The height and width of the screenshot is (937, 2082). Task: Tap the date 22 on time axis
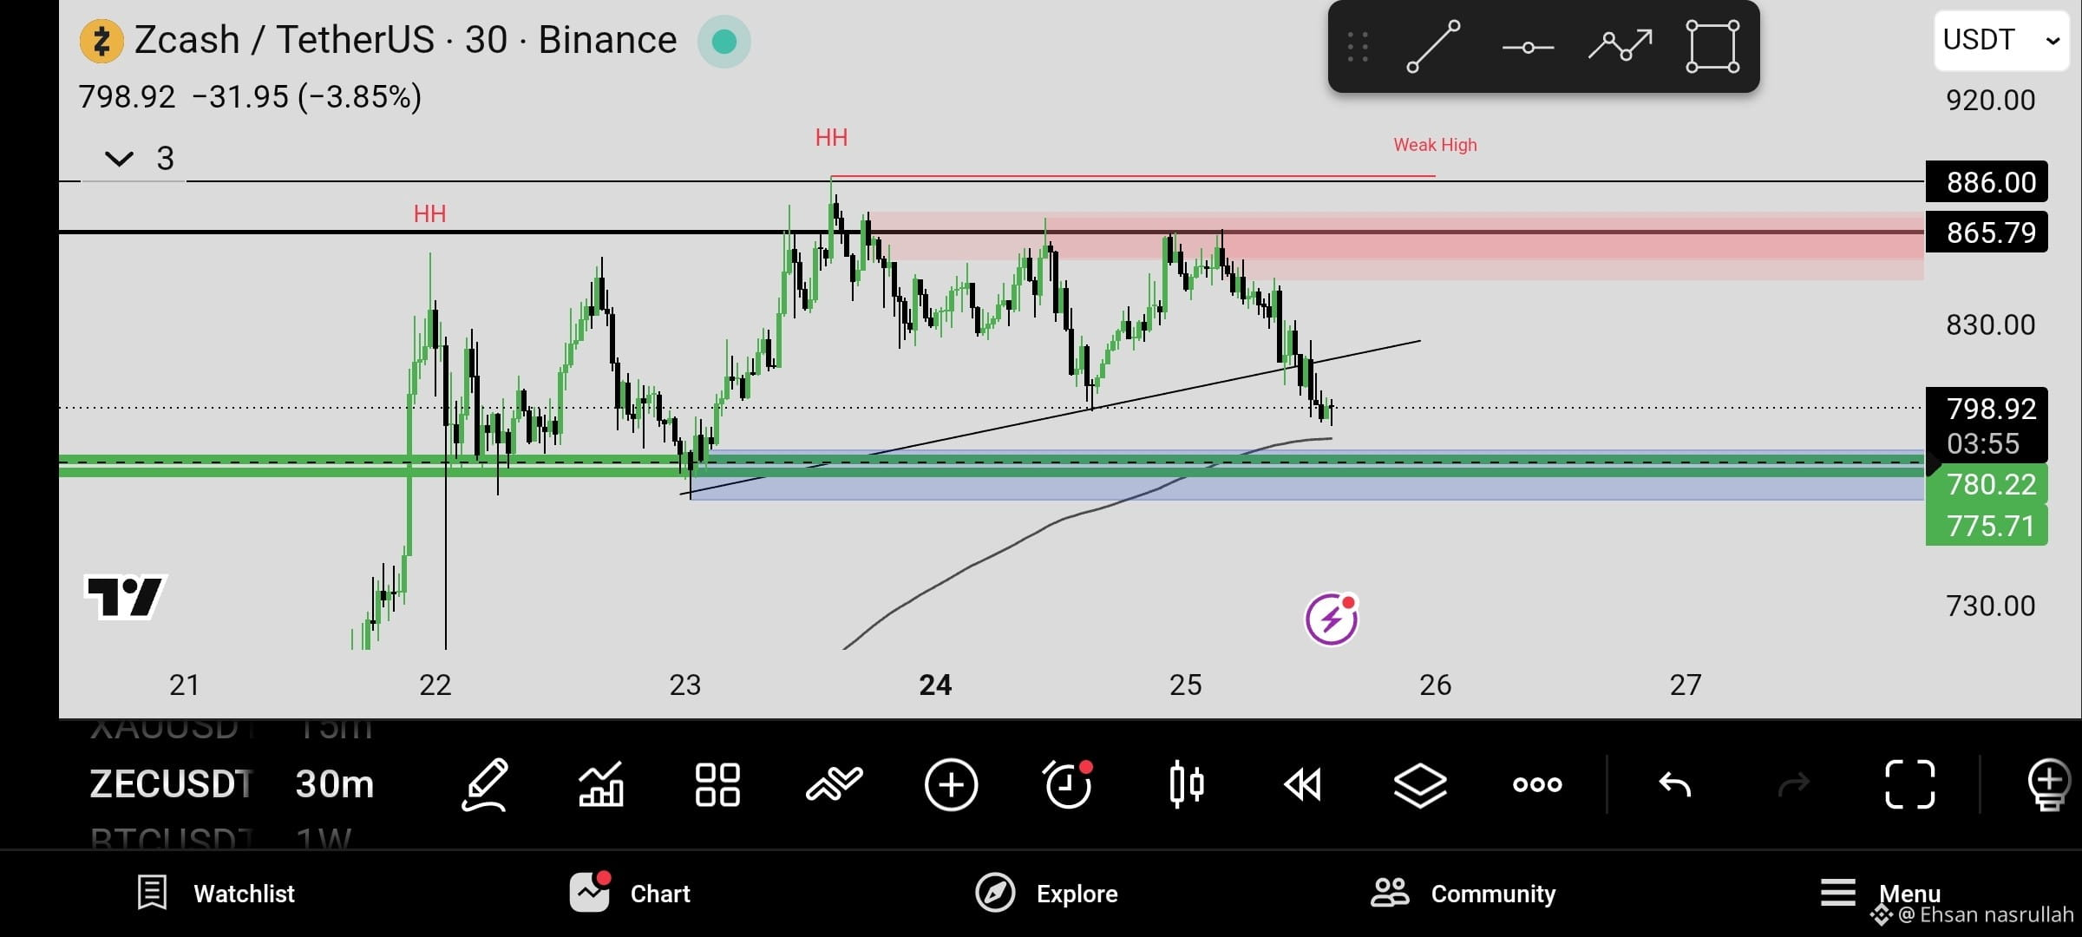[x=435, y=685]
